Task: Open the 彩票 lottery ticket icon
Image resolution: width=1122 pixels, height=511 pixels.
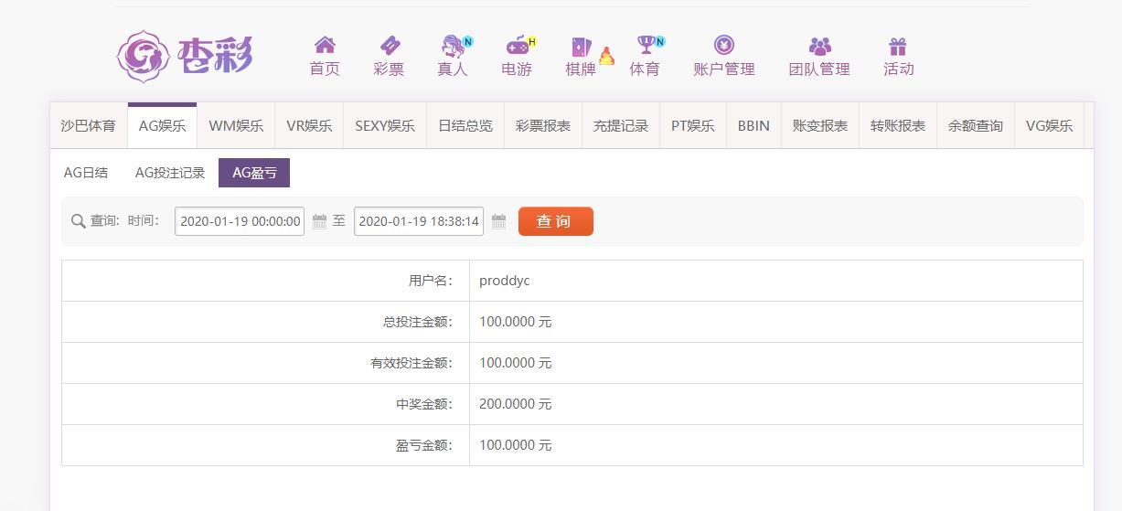Action: point(390,45)
